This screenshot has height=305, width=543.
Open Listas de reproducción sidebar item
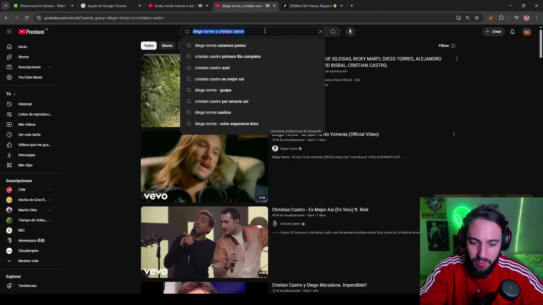[x=30, y=114]
